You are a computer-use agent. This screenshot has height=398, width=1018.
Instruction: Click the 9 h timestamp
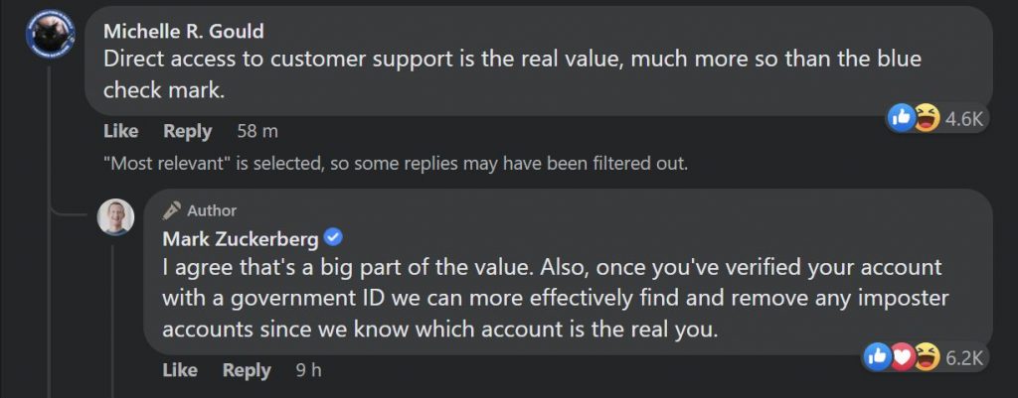308,370
